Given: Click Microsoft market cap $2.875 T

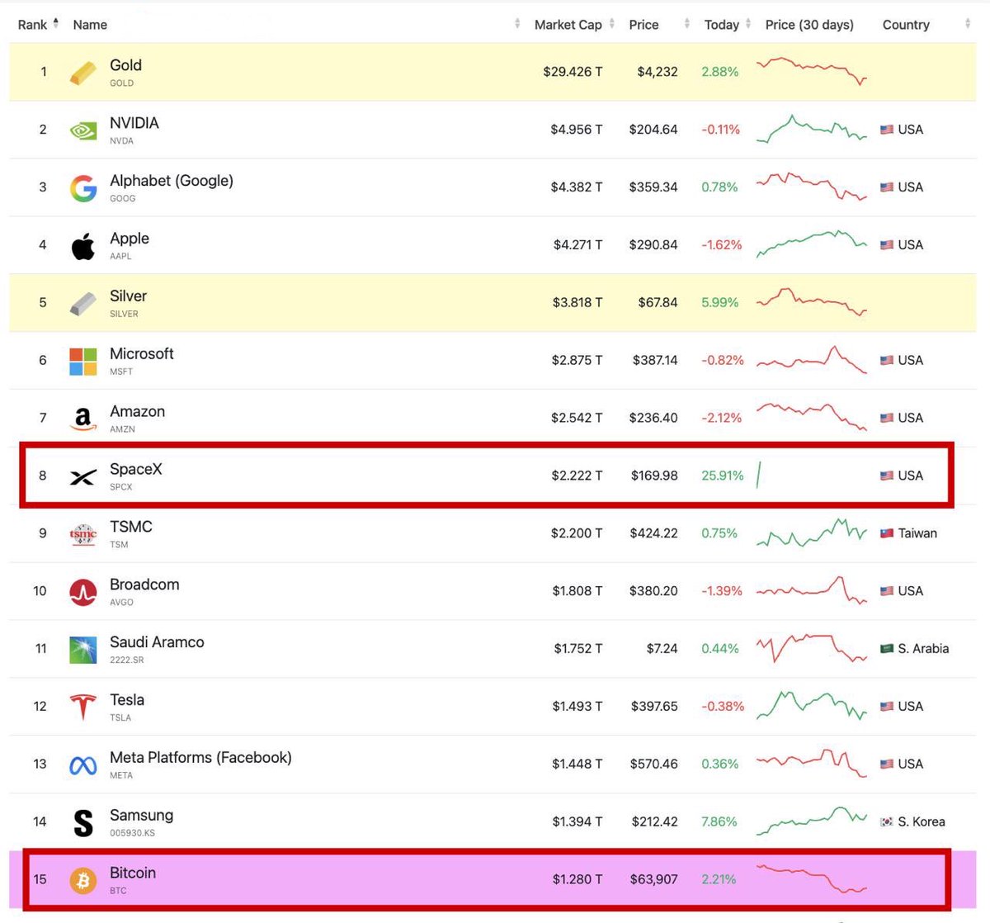Looking at the screenshot, I should (x=577, y=360).
